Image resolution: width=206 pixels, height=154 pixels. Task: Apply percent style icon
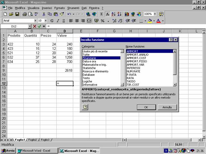pyautogui.click(x=102, y=21)
